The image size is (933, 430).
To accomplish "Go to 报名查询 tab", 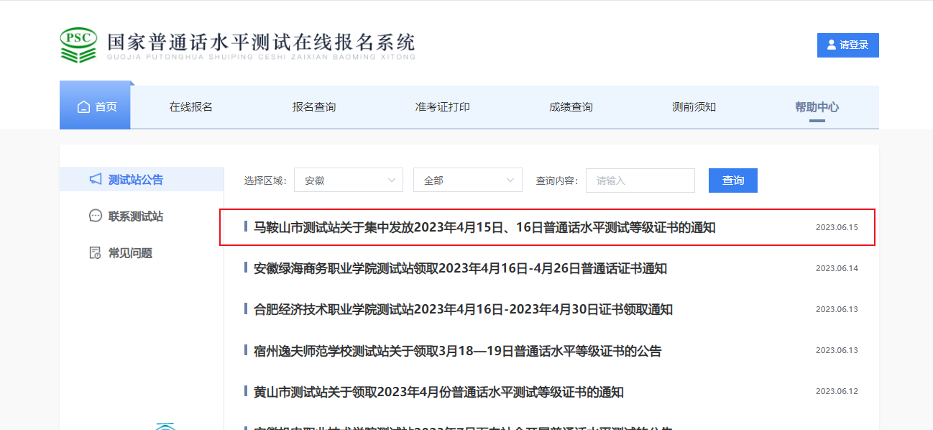I will coord(313,107).
